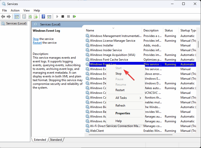
Task: Choose Refresh in the context menu
Action: pos(120,106)
